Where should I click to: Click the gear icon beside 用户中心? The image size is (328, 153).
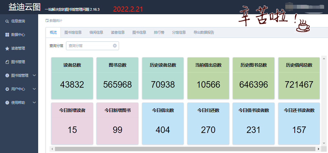tap(7, 89)
